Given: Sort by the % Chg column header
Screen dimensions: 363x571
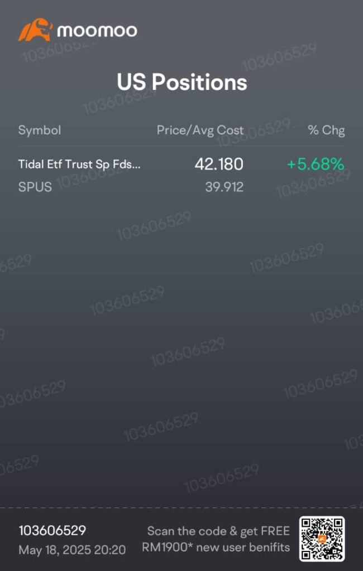Looking at the screenshot, I should point(326,130).
